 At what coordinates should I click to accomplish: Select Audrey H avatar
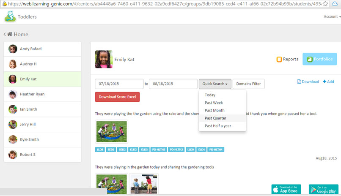coord(13,64)
